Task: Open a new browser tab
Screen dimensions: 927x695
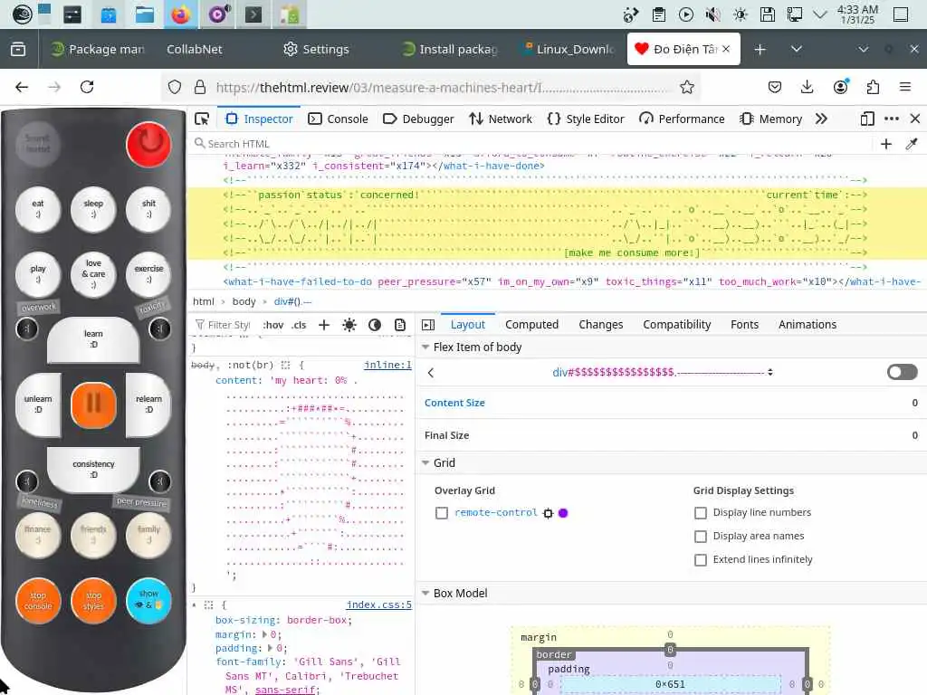Action: tap(760, 49)
